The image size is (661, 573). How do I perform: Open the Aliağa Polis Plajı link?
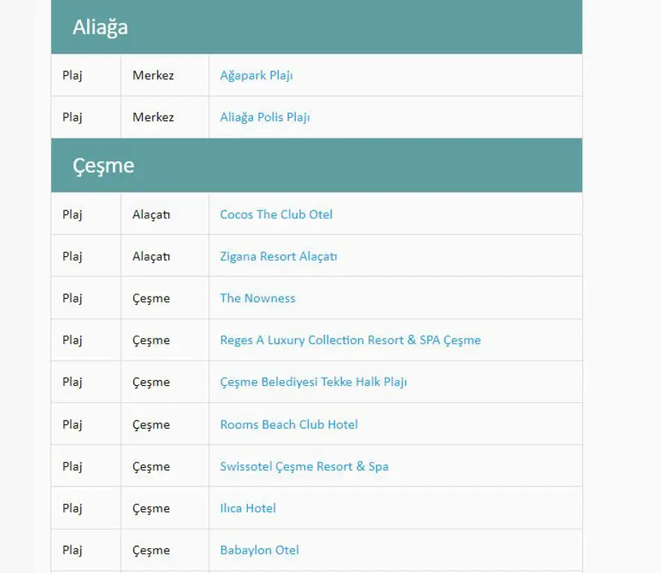[x=264, y=117]
